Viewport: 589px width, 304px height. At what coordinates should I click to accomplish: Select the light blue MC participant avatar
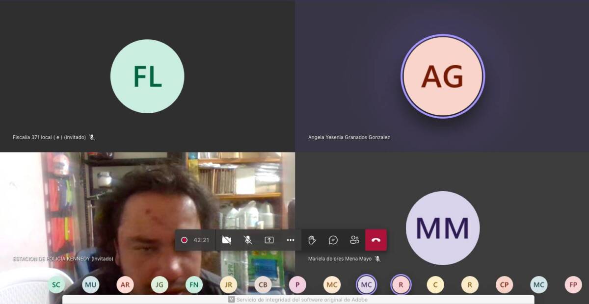pos(539,284)
